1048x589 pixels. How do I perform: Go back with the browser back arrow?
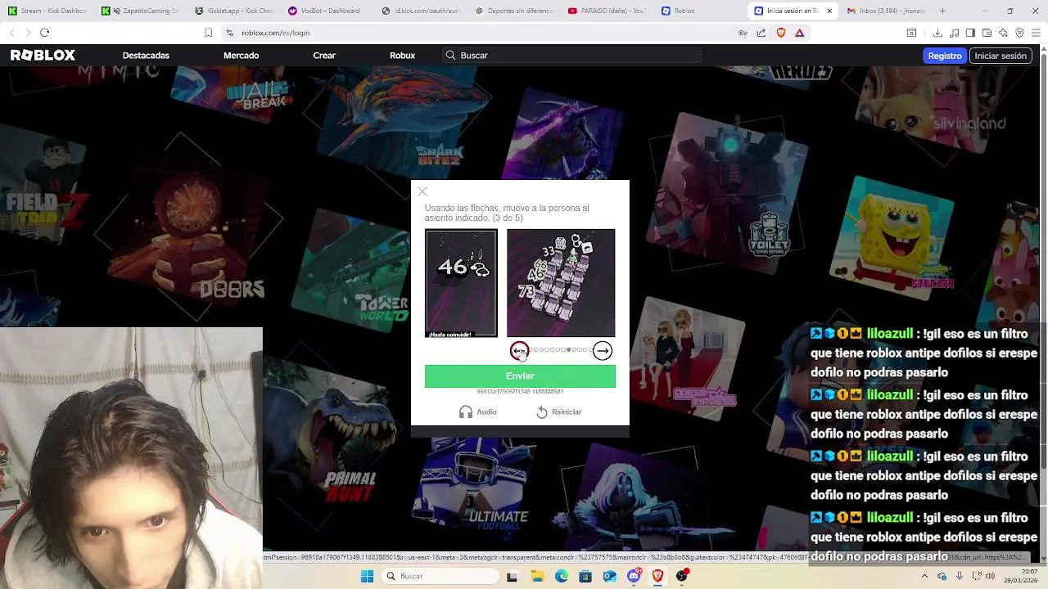coord(11,33)
